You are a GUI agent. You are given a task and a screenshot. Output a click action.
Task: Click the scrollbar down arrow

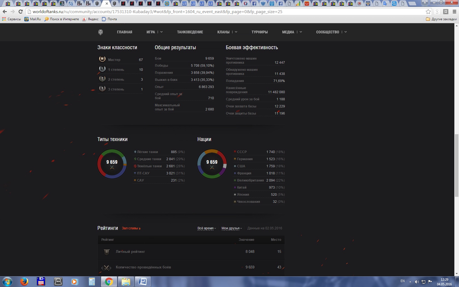click(x=457, y=274)
